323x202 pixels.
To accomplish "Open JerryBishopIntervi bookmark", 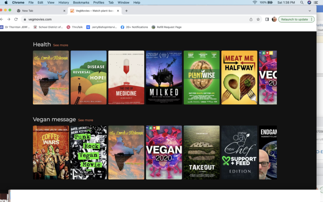I will pyautogui.click(x=101, y=27).
